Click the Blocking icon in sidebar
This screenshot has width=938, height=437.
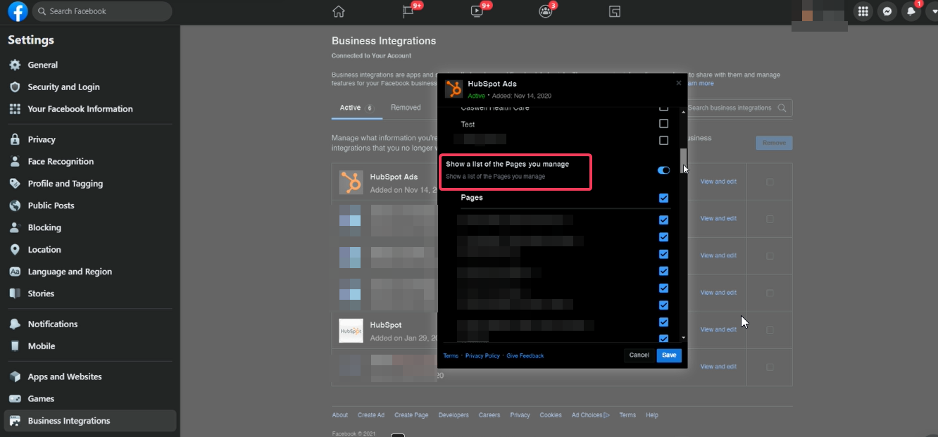tap(15, 227)
